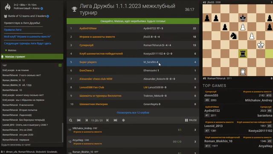Click the arena flame icon
Image resolution: width=273 pixels, height=154 pixels.
8,7
